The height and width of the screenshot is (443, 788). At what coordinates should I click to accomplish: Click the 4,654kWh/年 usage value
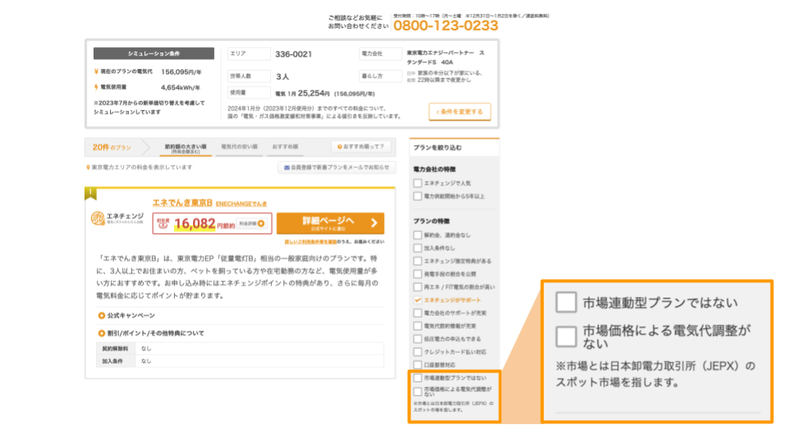[181, 88]
